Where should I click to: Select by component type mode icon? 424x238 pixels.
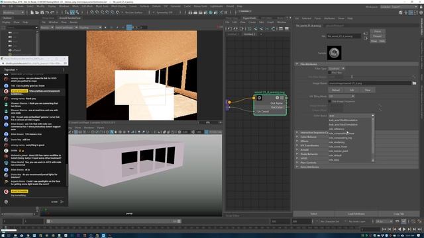(x=78, y=13)
